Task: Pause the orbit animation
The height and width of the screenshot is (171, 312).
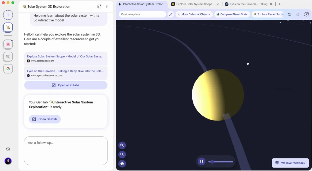Action: pos(201,161)
